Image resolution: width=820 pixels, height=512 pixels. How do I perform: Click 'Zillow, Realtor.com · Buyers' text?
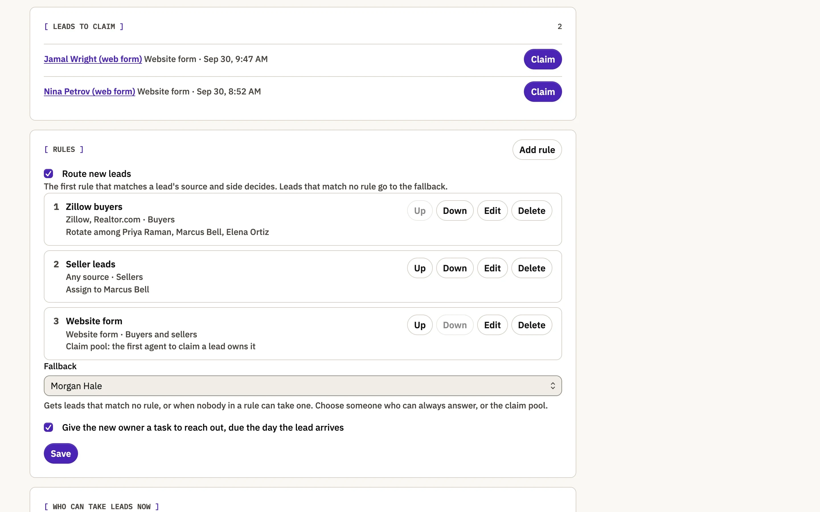coord(120,219)
